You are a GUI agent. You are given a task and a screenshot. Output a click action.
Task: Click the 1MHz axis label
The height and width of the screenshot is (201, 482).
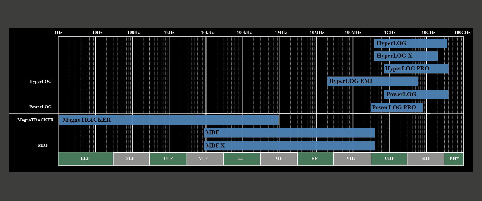tap(281, 32)
